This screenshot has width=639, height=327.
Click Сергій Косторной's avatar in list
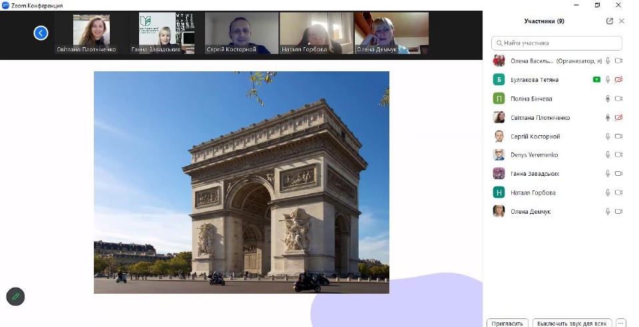coord(499,136)
